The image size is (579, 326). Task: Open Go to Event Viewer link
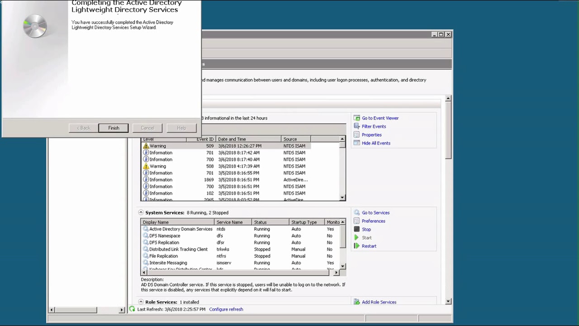(x=380, y=118)
